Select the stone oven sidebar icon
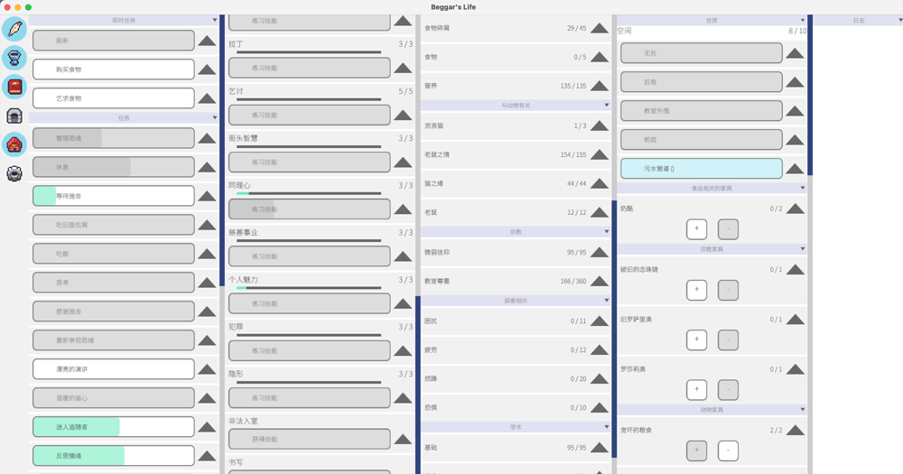Image resolution: width=903 pixels, height=474 pixels. tap(14, 116)
